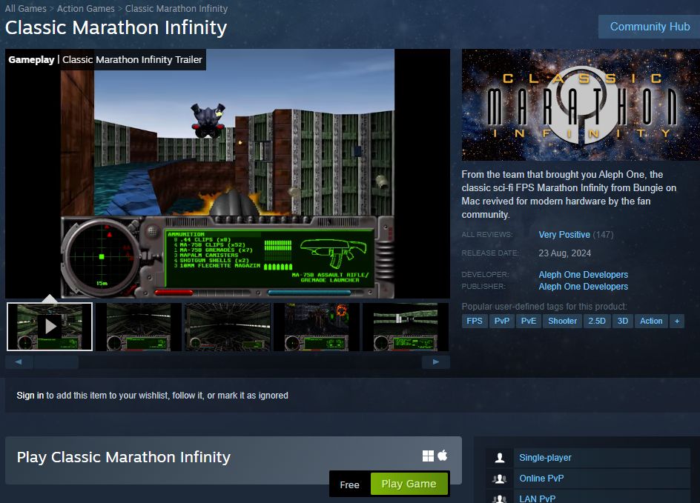
Task: Select the PvE tag
Action: [529, 321]
